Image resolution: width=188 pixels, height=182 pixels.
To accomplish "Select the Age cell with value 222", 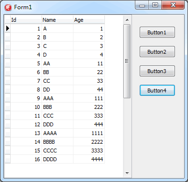I will (x=89, y=107).
